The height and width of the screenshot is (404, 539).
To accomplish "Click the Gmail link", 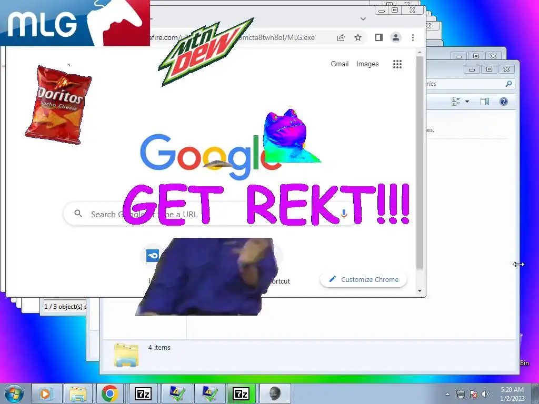I will pos(340,64).
